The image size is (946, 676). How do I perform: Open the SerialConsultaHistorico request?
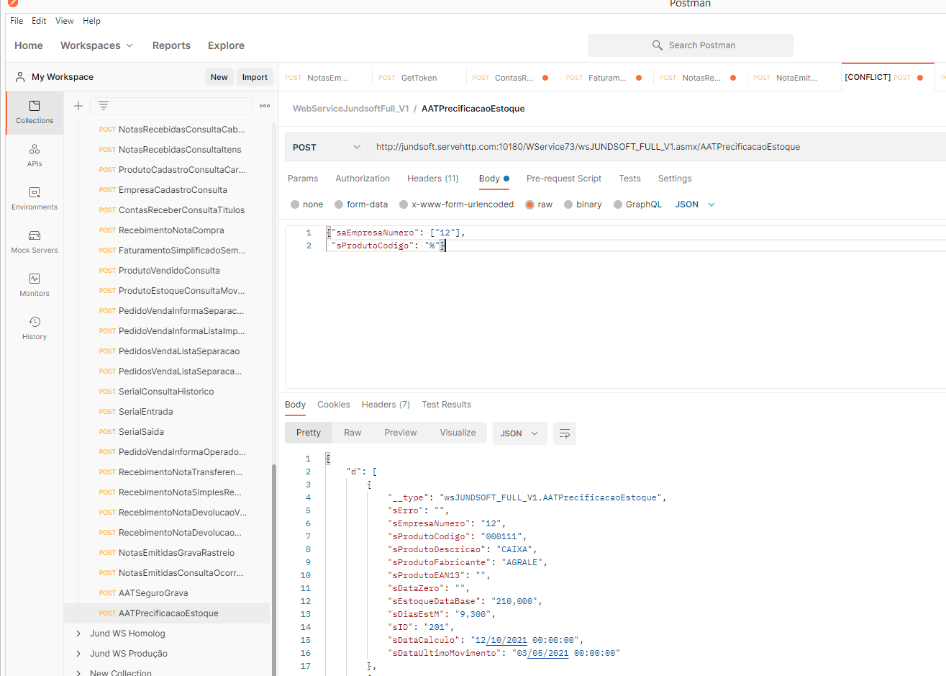(166, 392)
